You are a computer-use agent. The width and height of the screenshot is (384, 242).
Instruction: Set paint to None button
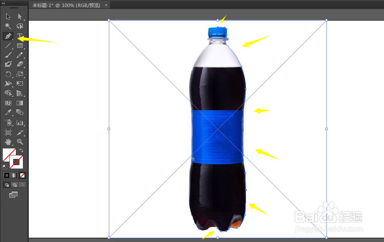pos(22,176)
